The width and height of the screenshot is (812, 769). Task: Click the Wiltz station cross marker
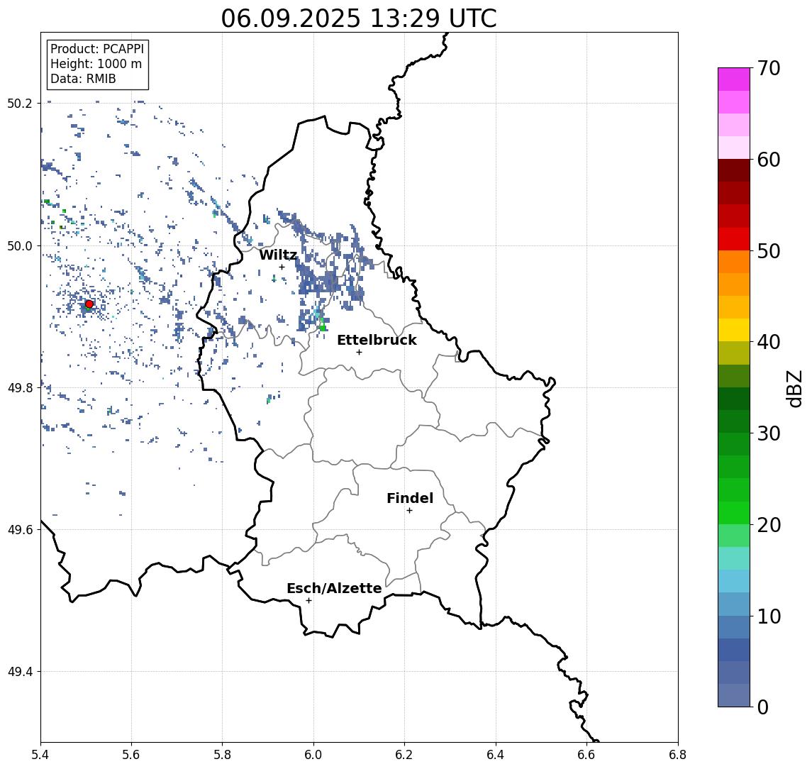click(282, 267)
